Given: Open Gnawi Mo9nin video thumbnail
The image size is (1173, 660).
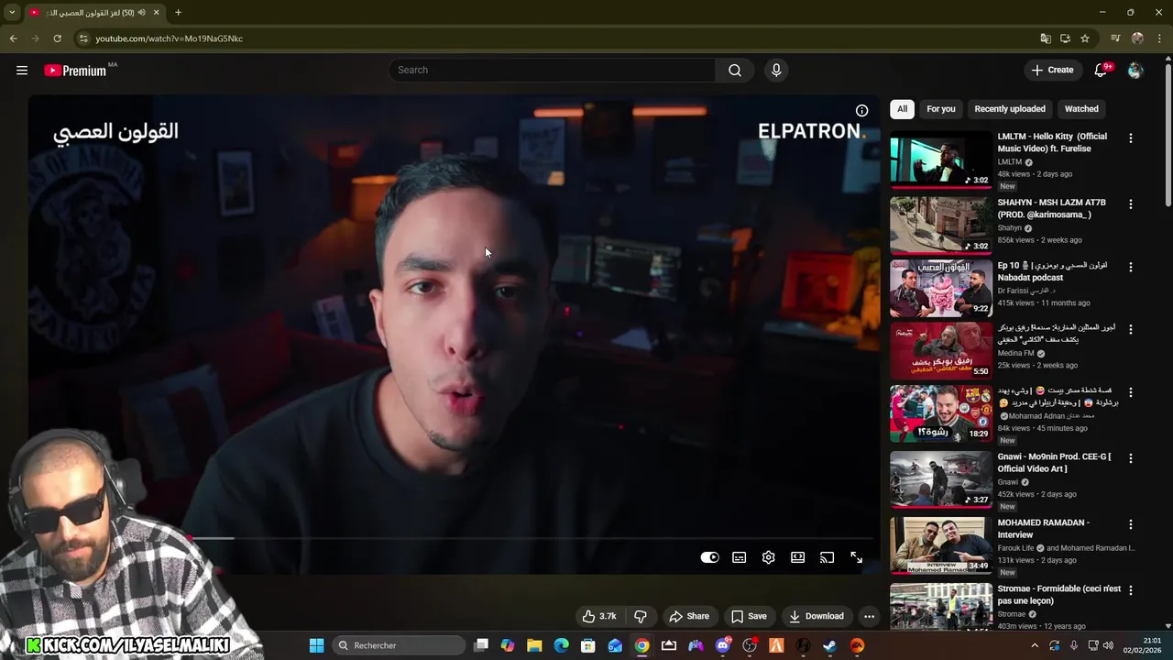Looking at the screenshot, I should click(941, 479).
